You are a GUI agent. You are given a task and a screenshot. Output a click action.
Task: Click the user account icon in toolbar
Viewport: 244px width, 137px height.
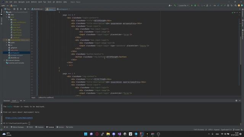(x=170, y=5)
